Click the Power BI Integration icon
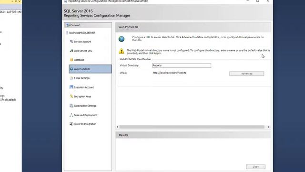Viewport: 305px width, 172px height. click(x=71, y=124)
